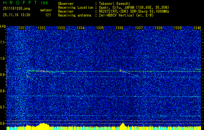Image resolution: width=204 pixels, height=130 pixels.
Task: Click the 1332 time marker
Action: click(42, 28)
